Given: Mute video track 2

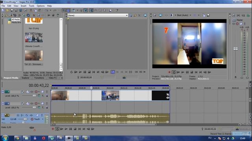Looking at the screenshot, I should pos(43,103).
